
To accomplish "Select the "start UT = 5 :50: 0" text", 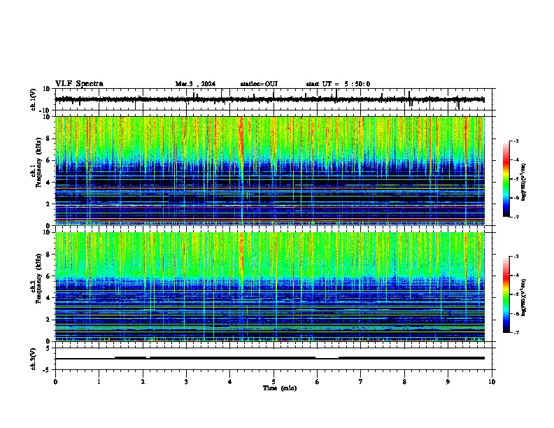I will 338,84.
